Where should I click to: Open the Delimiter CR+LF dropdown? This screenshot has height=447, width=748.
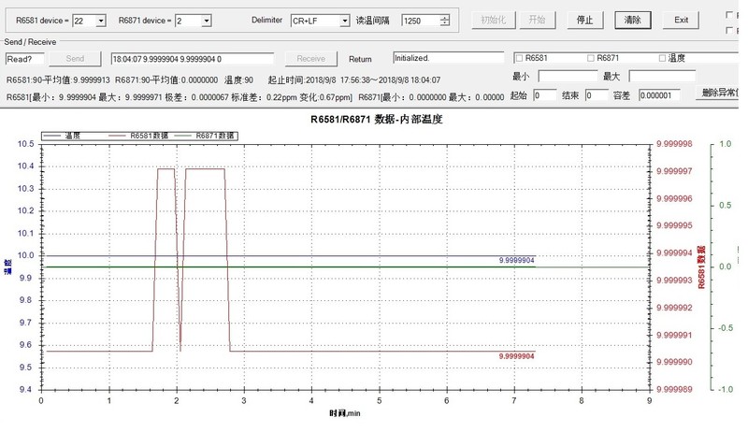pos(345,20)
